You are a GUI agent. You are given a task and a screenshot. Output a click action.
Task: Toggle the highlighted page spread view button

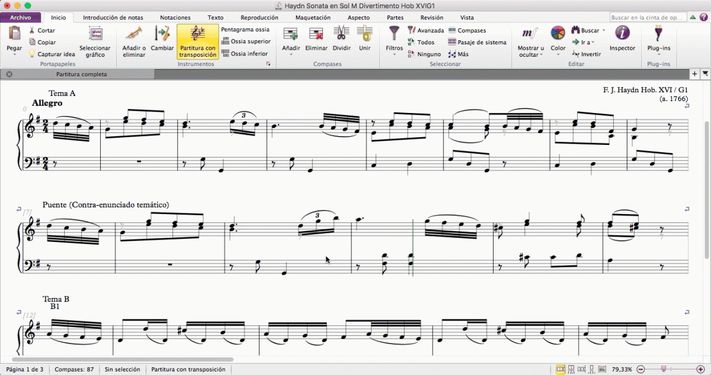(x=561, y=369)
